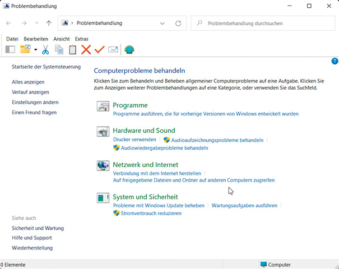Click 0 Elemente text in status bar
Image resolution: width=339 pixels, height=269 pixels.
[x=13, y=265]
